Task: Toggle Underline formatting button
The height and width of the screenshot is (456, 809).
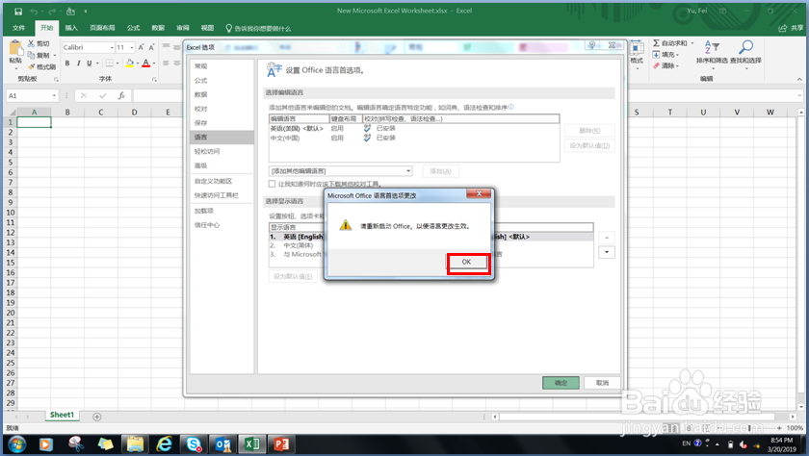Action: [x=90, y=63]
